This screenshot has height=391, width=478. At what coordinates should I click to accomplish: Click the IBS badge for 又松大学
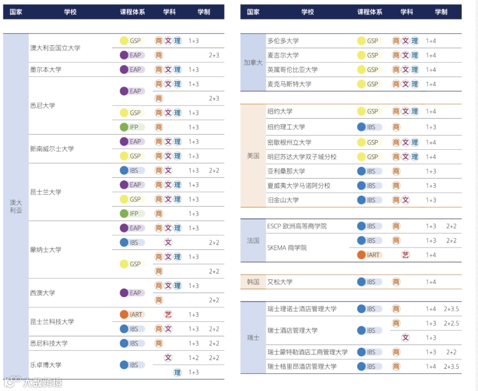coord(369,282)
